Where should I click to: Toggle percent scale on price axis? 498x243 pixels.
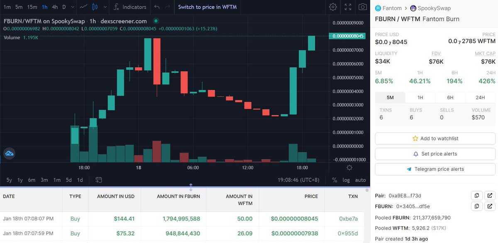point(334,180)
